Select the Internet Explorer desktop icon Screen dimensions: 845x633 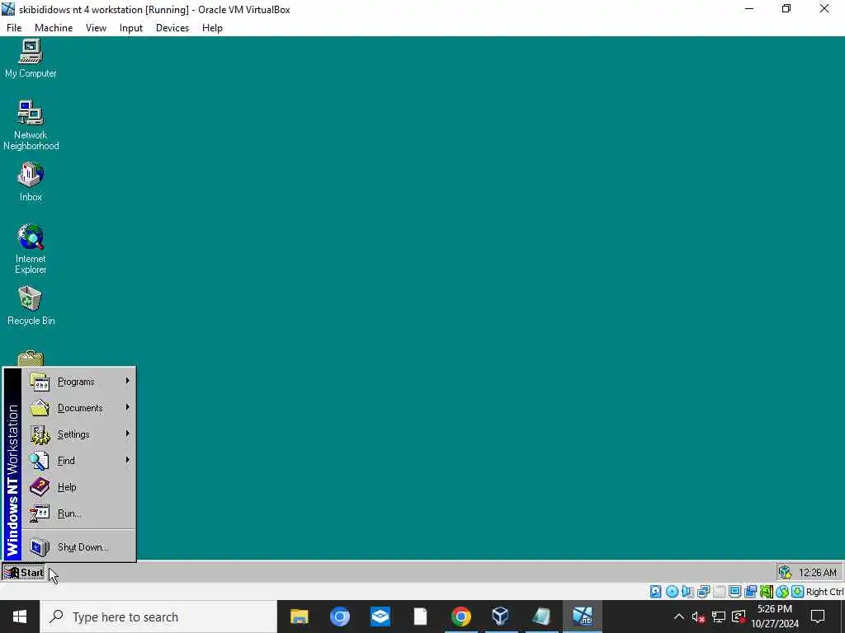click(31, 249)
